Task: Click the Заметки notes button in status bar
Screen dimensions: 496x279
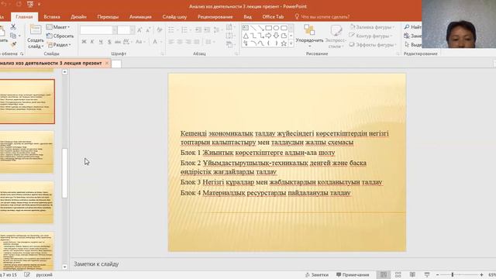Action: pyautogui.click(x=317, y=275)
